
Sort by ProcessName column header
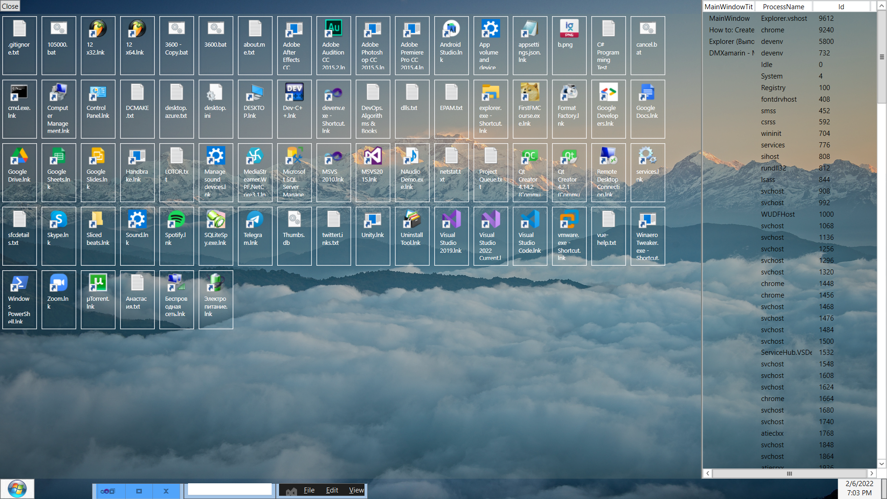[x=784, y=6]
